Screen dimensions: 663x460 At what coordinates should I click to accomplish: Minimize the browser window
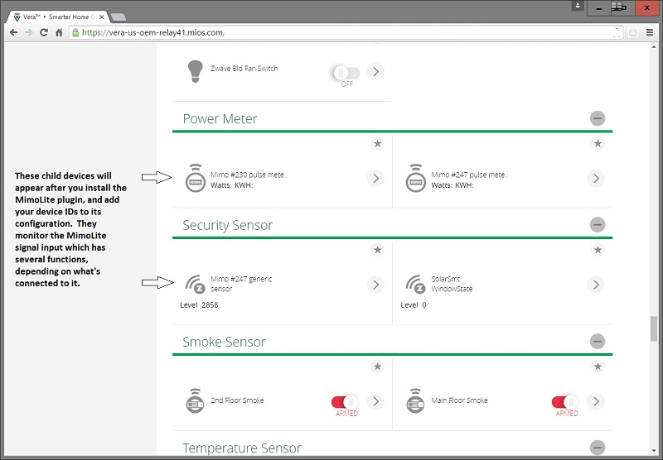coord(598,7)
